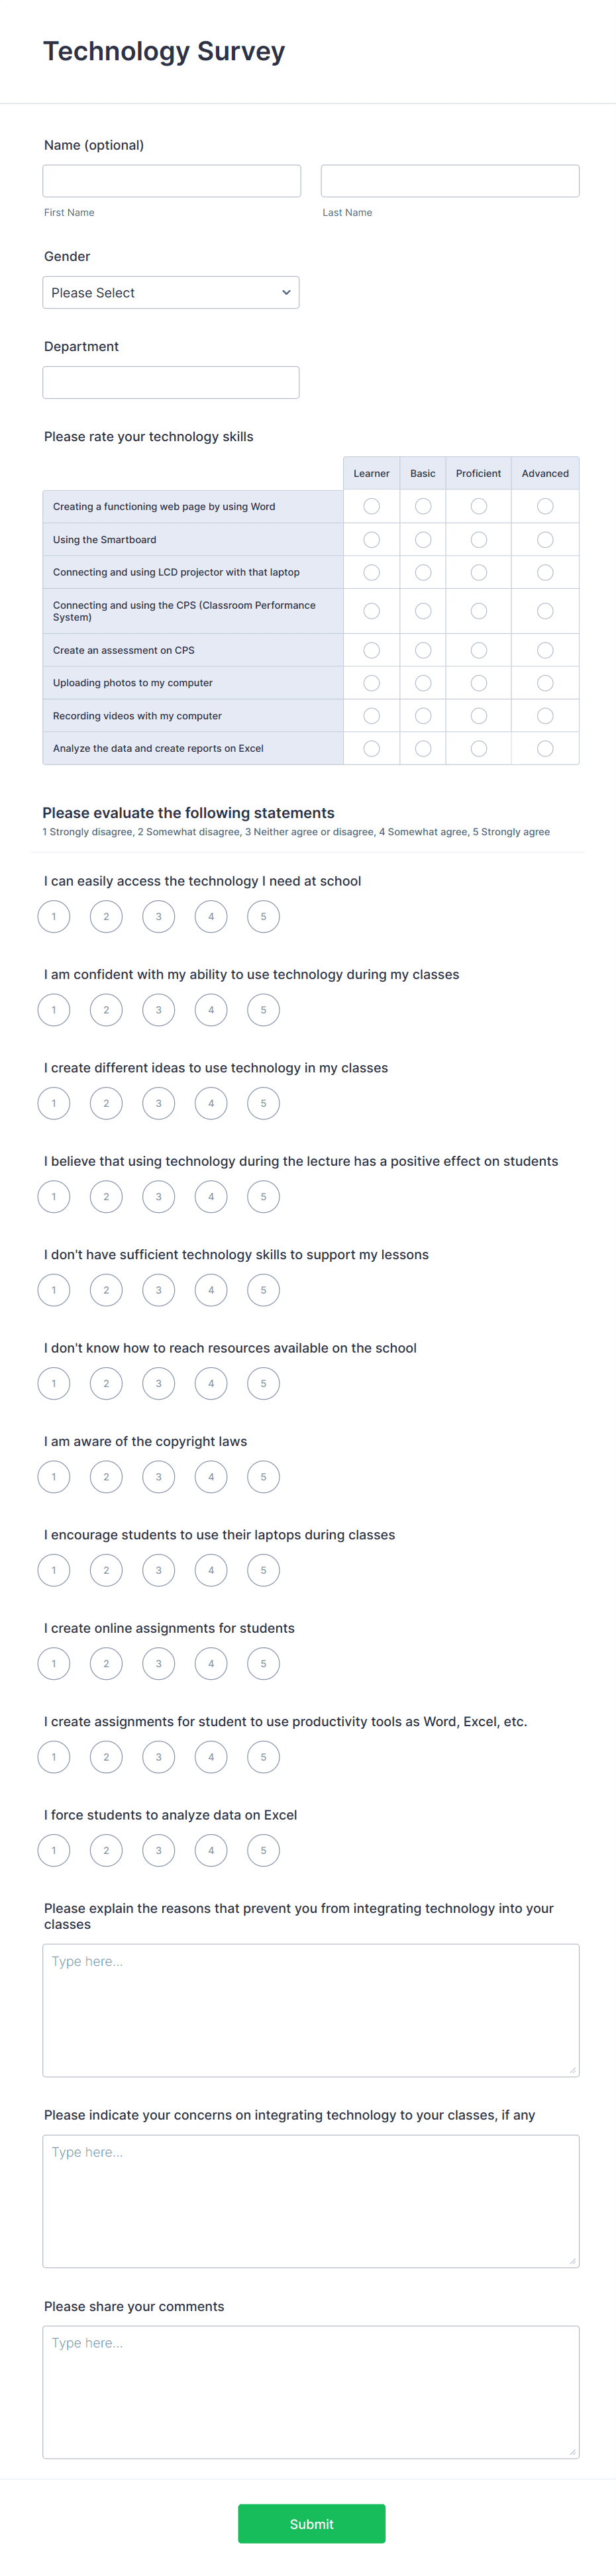
Task: Click the First Name input field
Action: click(x=171, y=180)
